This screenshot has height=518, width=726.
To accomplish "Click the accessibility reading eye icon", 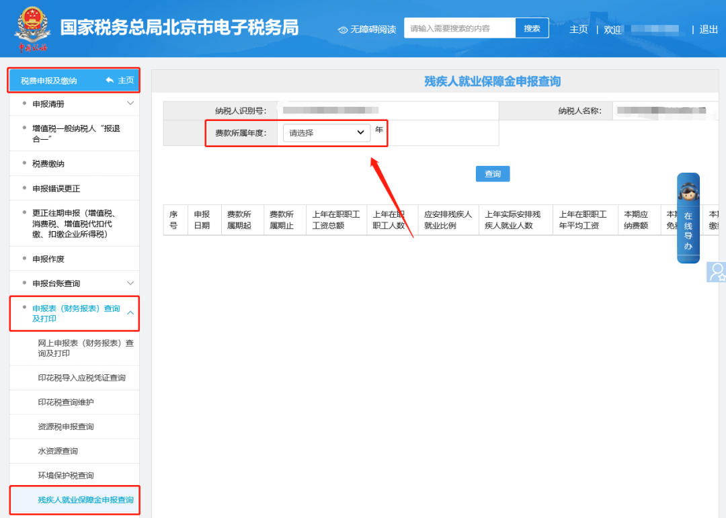I will click(343, 30).
